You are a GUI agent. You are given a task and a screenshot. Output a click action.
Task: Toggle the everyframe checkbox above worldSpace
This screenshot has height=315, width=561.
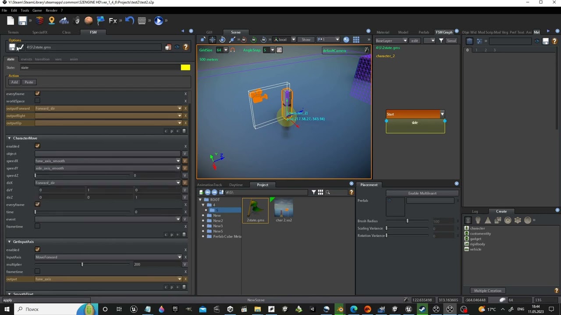(x=37, y=94)
